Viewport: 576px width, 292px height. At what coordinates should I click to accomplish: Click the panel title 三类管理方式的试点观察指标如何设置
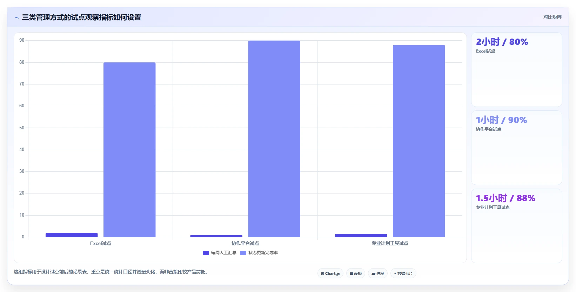point(82,17)
